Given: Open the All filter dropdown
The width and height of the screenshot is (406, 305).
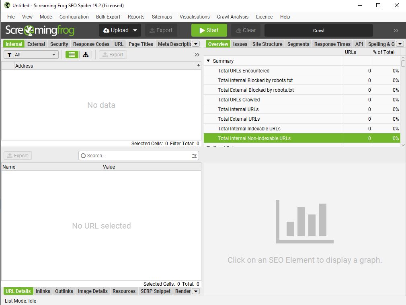Looking at the screenshot, I should (x=31, y=55).
